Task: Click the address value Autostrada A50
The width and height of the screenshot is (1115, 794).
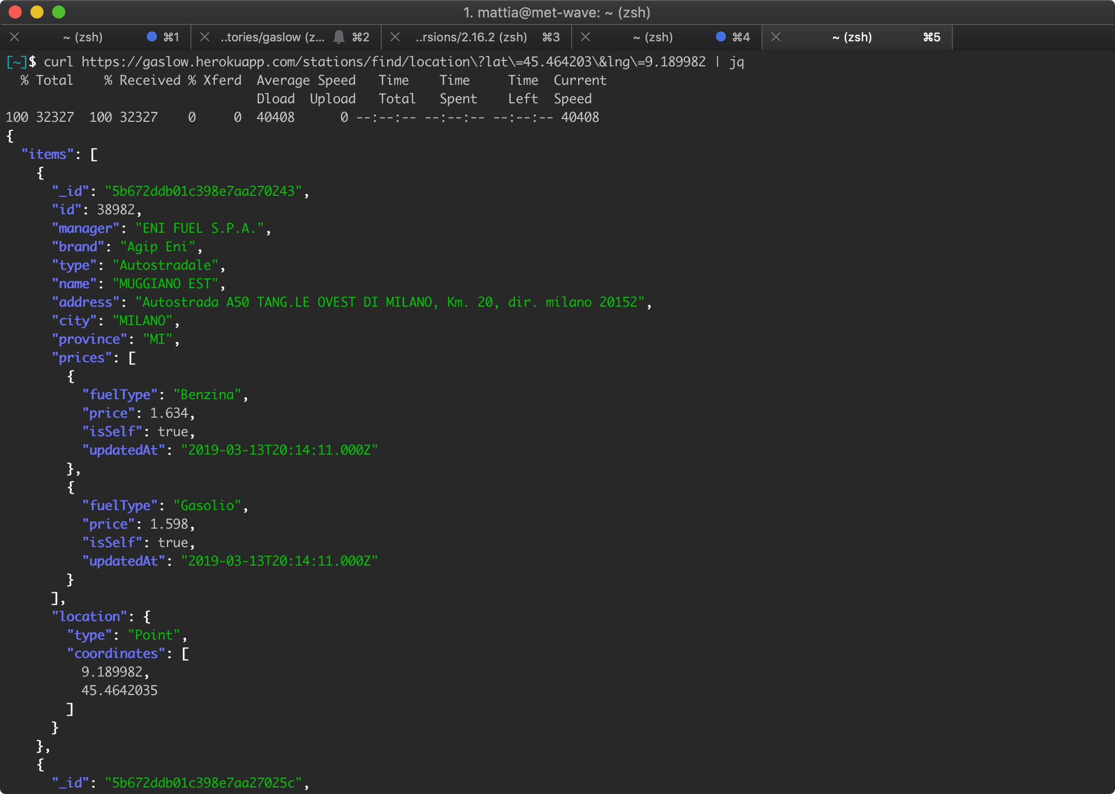Action: click(x=390, y=302)
